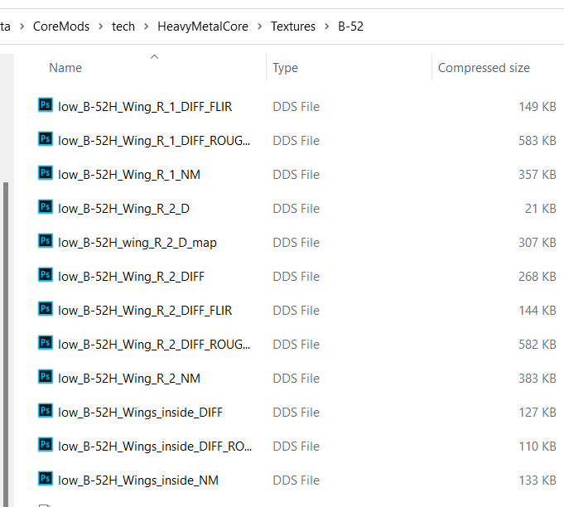
Task: Select file name low_B-52H_Wing_R_2_D
Action: (x=123, y=209)
